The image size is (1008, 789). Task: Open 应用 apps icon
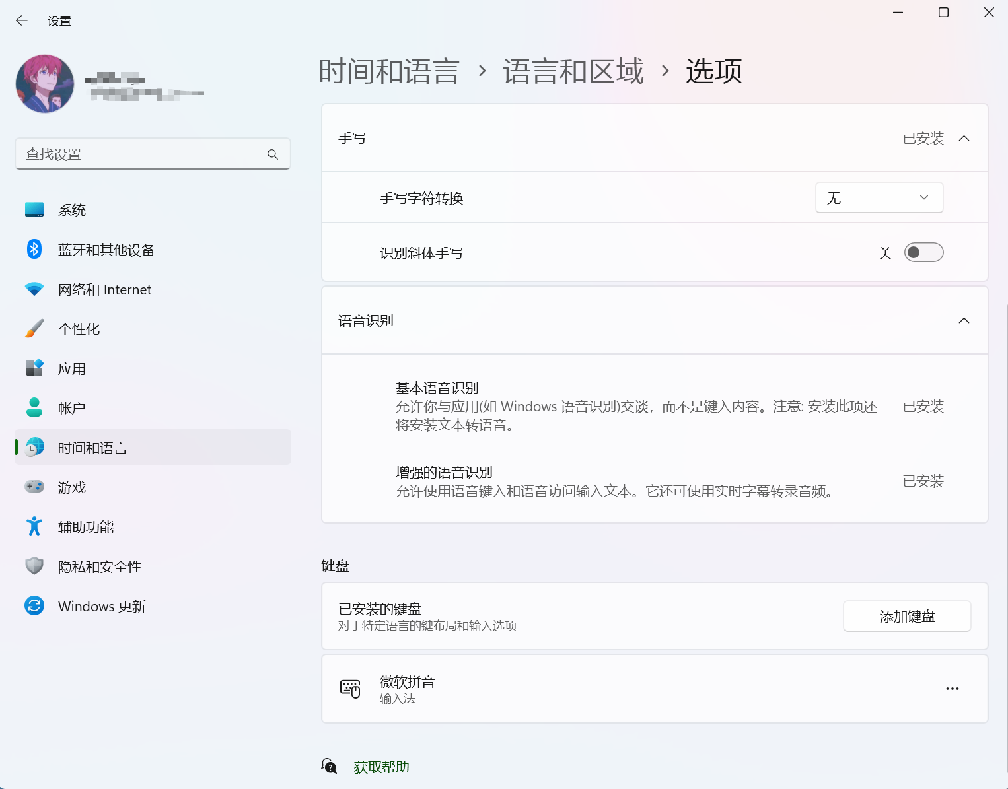click(34, 368)
